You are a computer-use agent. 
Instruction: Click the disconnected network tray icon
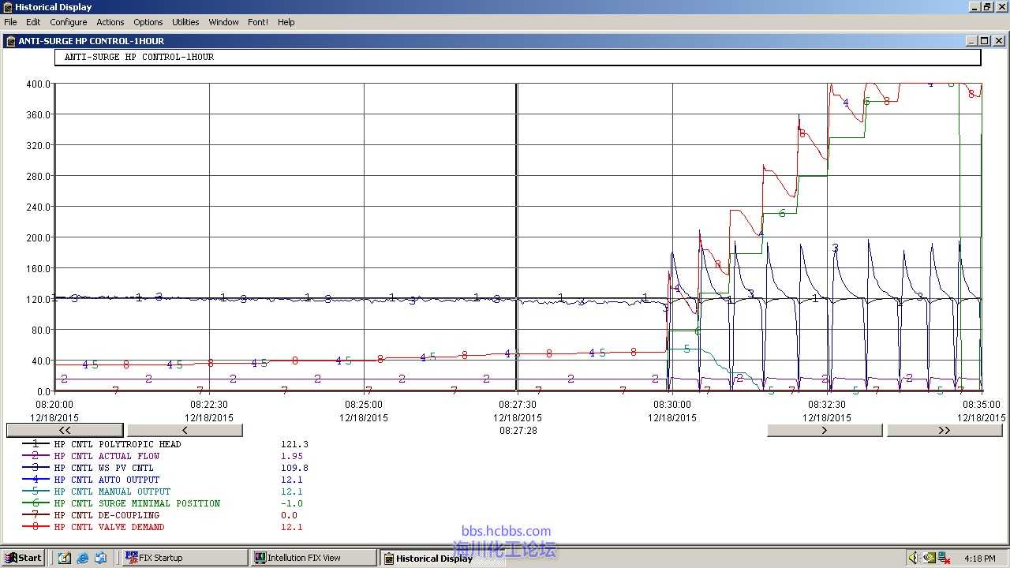coord(943,558)
